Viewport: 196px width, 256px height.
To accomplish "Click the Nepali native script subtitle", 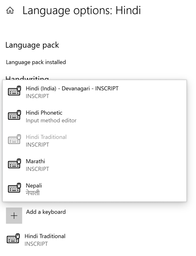I will 33,193.
